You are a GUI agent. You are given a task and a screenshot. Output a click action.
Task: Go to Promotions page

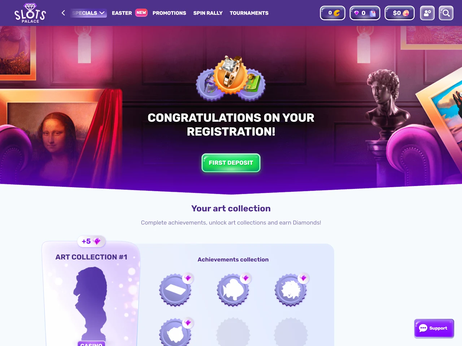pyautogui.click(x=169, y=13)
